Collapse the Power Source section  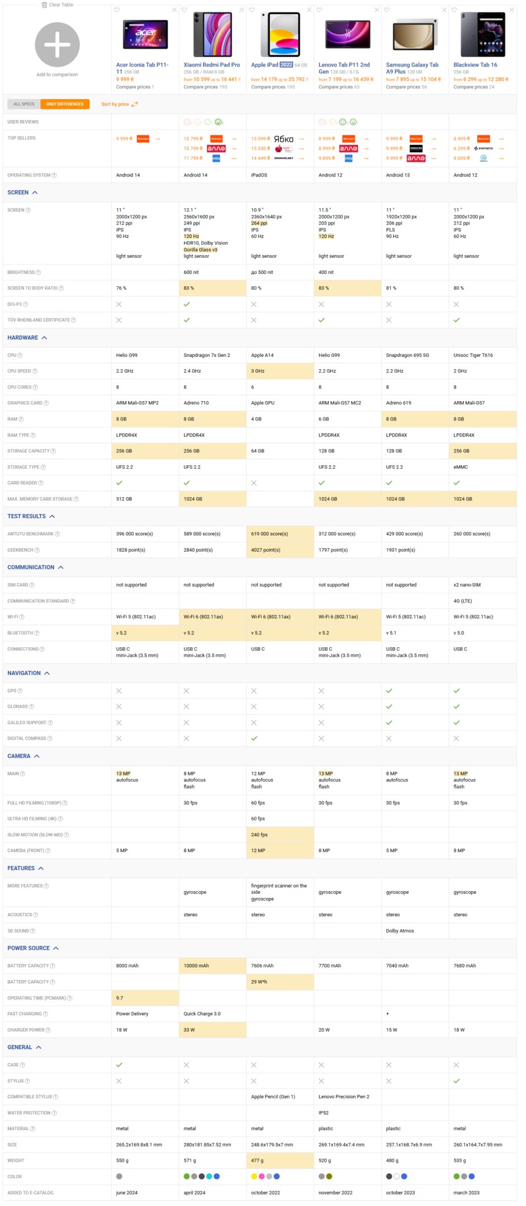(x=56, y=949)
